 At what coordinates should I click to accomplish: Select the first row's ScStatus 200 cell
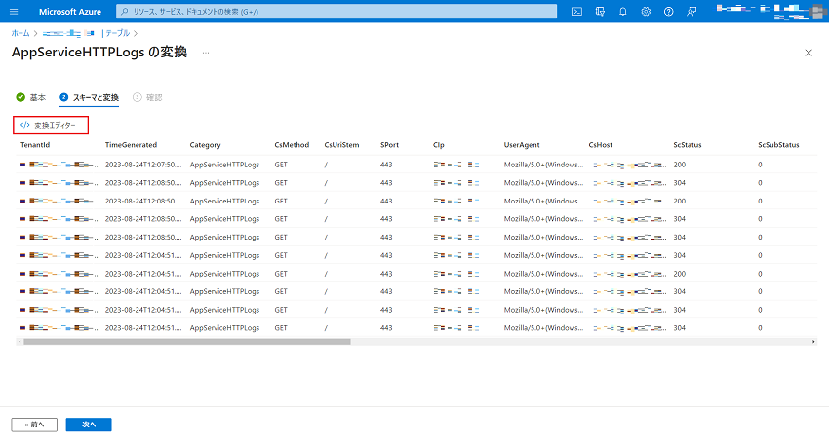click(x=680, y=165)
